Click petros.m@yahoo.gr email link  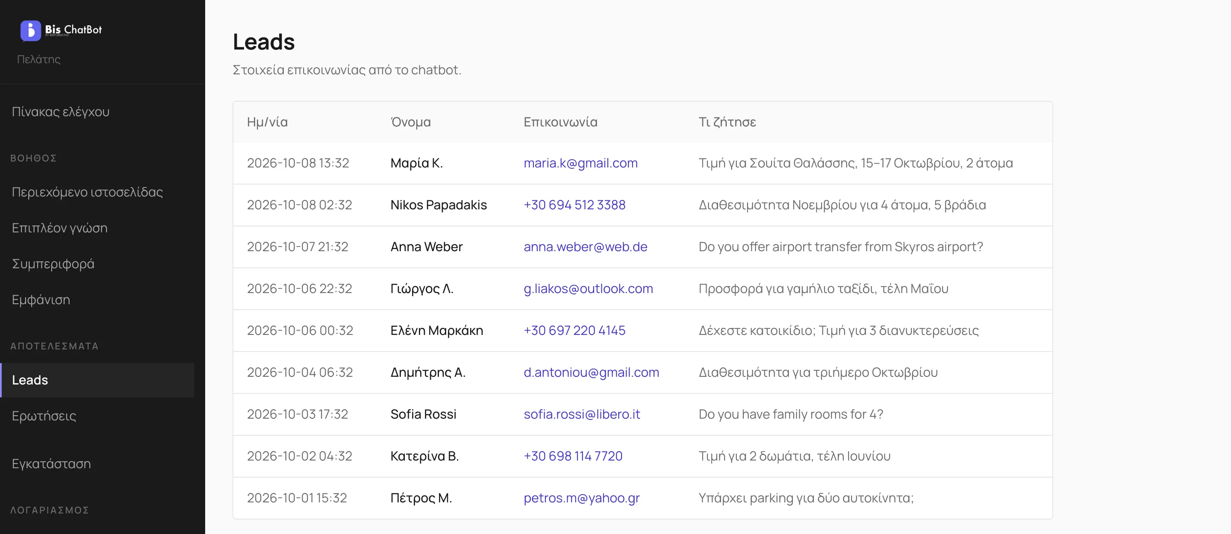click(582, 498)
